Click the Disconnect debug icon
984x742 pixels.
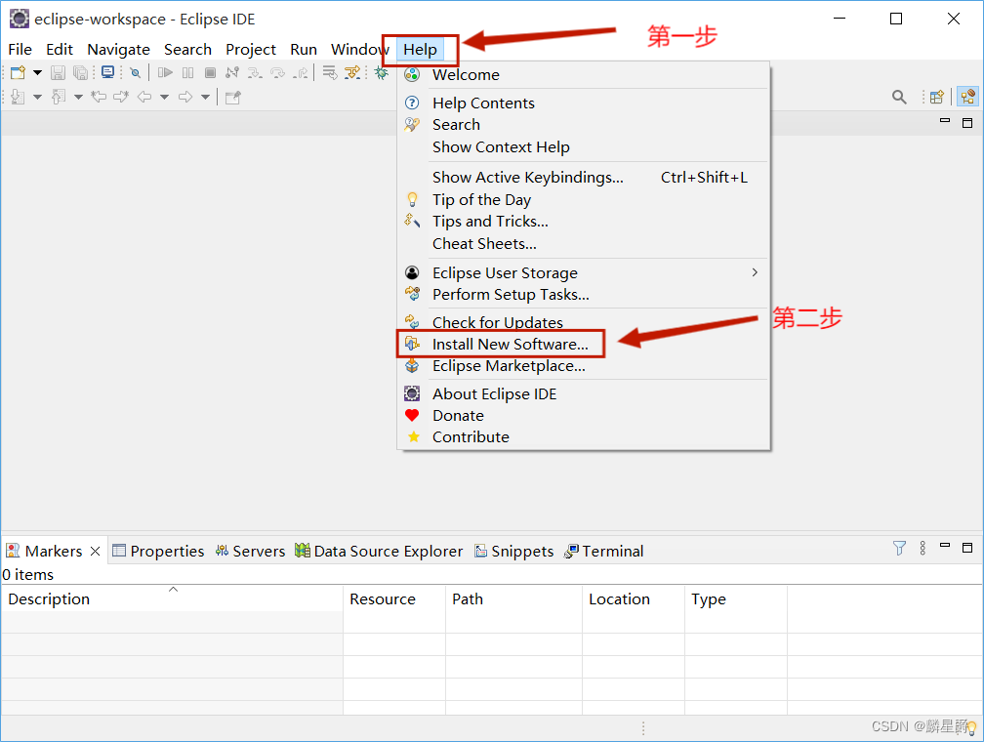[232, 73]
